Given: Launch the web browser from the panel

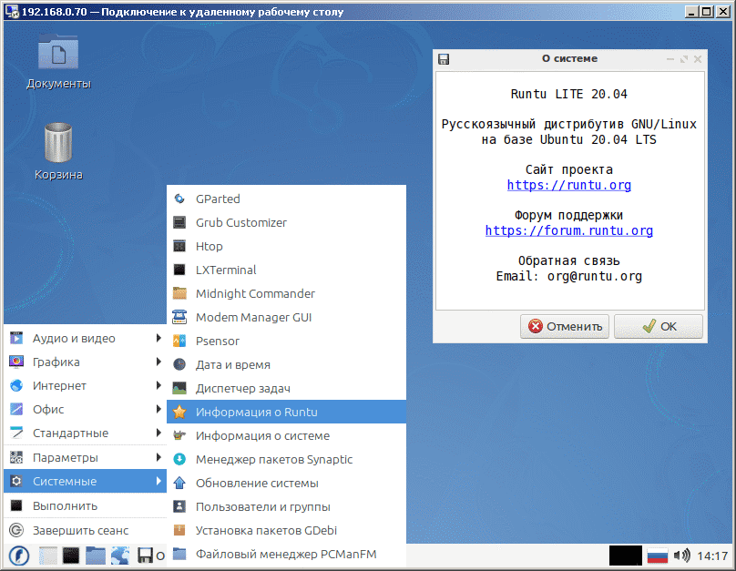Looking at the screenshot, I should (120, 556).
